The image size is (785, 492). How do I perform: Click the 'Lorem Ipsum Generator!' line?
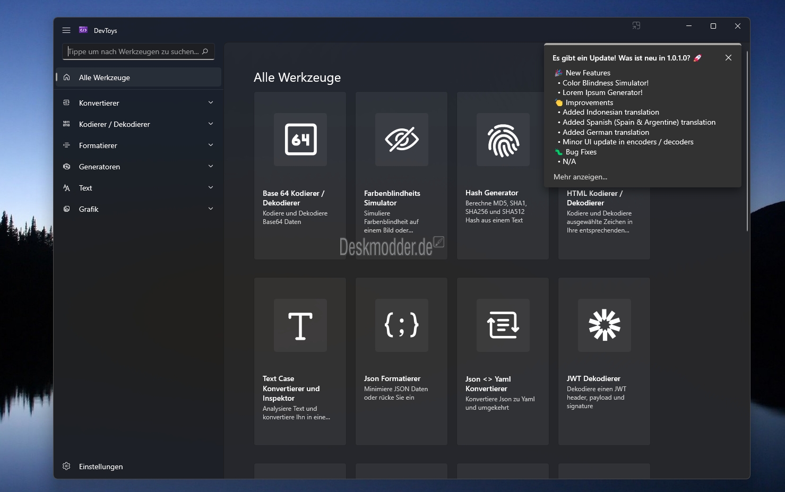point(602,92)
